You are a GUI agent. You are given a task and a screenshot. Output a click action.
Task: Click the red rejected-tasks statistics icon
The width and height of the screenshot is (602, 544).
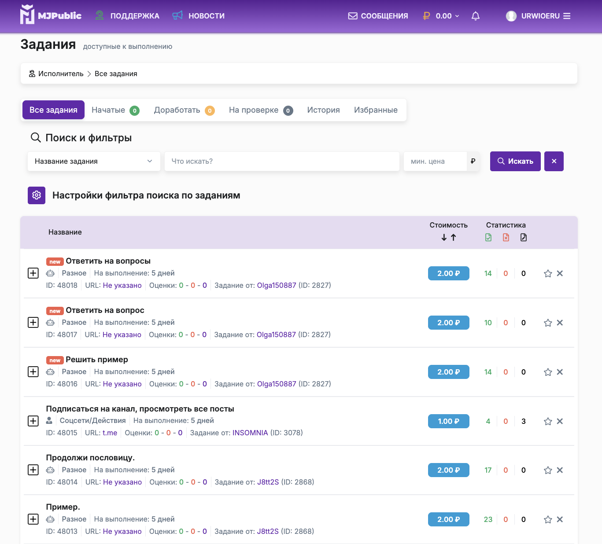(x=506, y=237)
